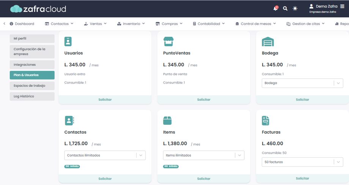Expand the Contactos menu chevron
This screenshot has height=185, width=349.
[72, 24]
